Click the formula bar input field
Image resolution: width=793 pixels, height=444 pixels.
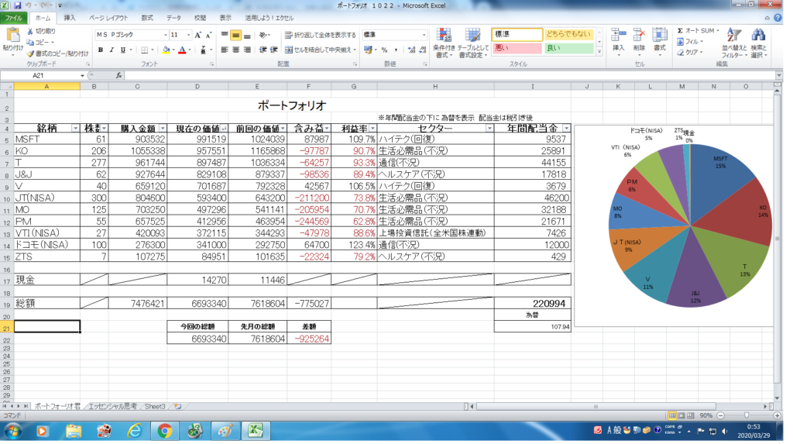449,75
